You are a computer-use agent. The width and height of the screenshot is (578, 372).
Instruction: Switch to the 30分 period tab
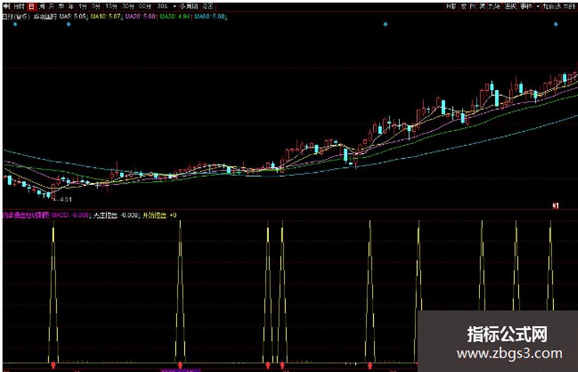coord(128,6)
